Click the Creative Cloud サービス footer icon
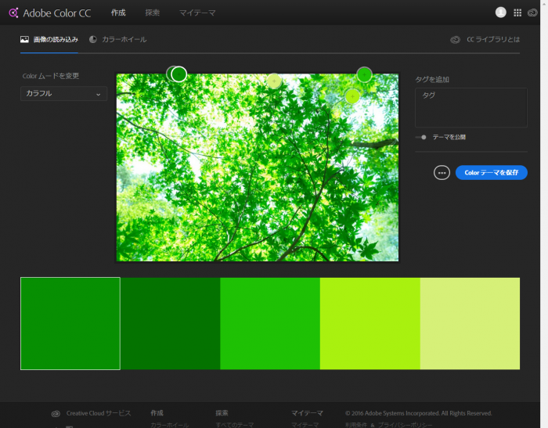The height and width of the screenshot is (428, 548). click(56, 413)
